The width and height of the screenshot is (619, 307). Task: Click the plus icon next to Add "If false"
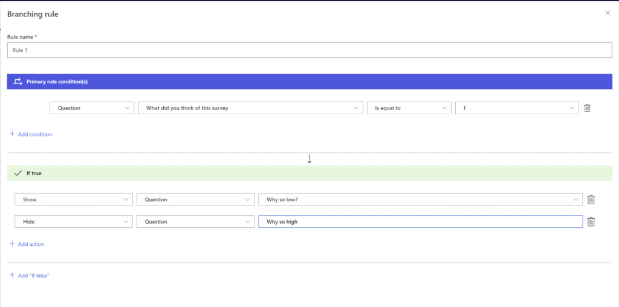(x=12, y=276)
